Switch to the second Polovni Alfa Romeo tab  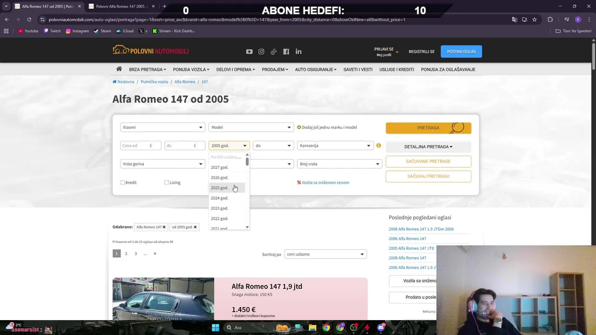point(122,7)
